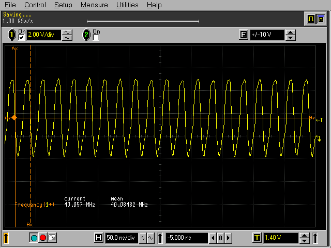
Task: Decrease timebase with compressed waveform button
Action: (143, 238)
